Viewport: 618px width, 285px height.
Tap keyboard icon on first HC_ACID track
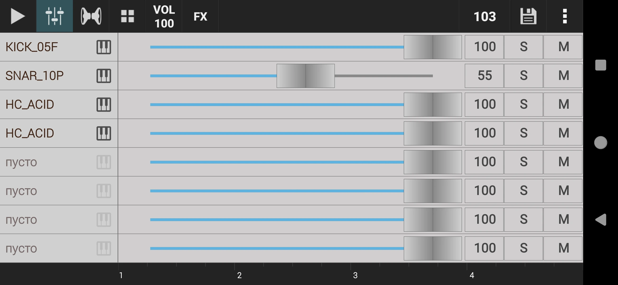(x=104, y=105)
